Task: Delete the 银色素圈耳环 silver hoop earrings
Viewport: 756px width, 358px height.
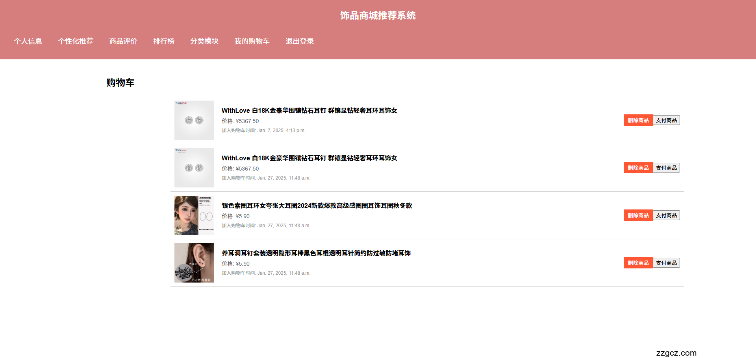Action: click(637, 215)
